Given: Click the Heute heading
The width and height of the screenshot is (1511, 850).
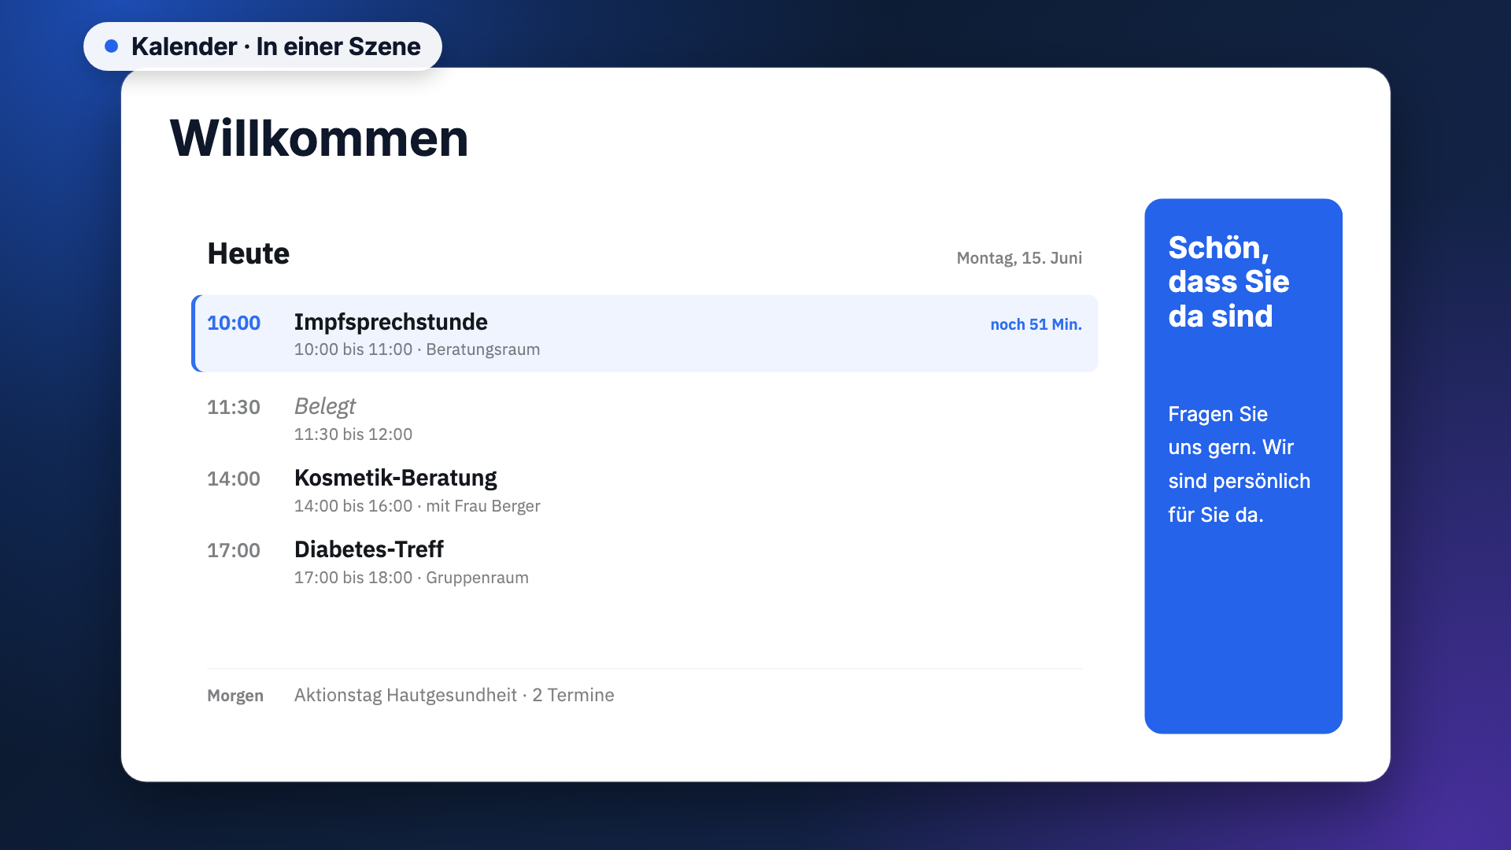Looking at the screenshot, I should point(249,253).
